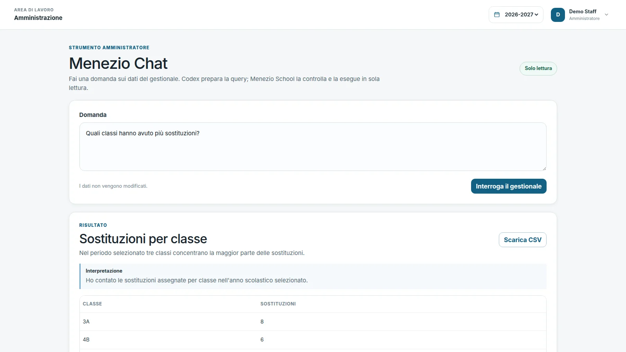Click the Interroga il gestionale button
This screenshot has height=352, width=626.
click(509, 186)
